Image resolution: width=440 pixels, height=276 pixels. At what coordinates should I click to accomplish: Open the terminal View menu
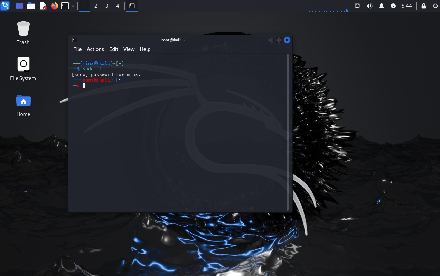coord(129,49)
